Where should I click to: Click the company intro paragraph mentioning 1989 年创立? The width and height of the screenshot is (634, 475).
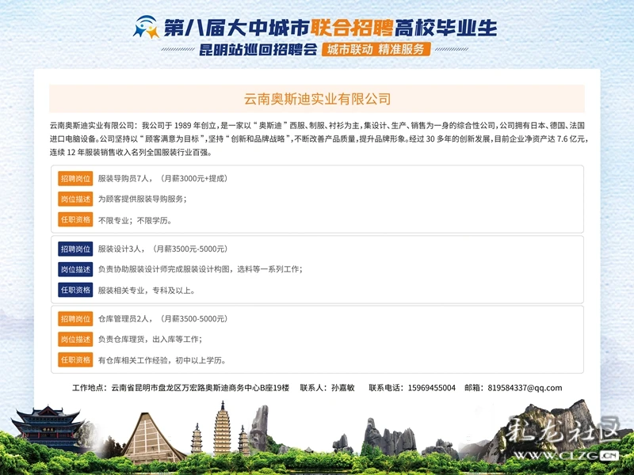tap(319, 139)
